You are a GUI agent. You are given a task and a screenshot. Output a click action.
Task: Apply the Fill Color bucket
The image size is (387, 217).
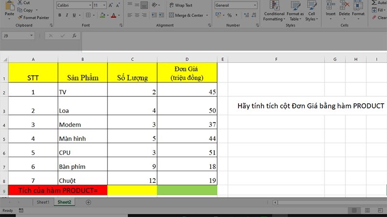click(x=103, y=15)
